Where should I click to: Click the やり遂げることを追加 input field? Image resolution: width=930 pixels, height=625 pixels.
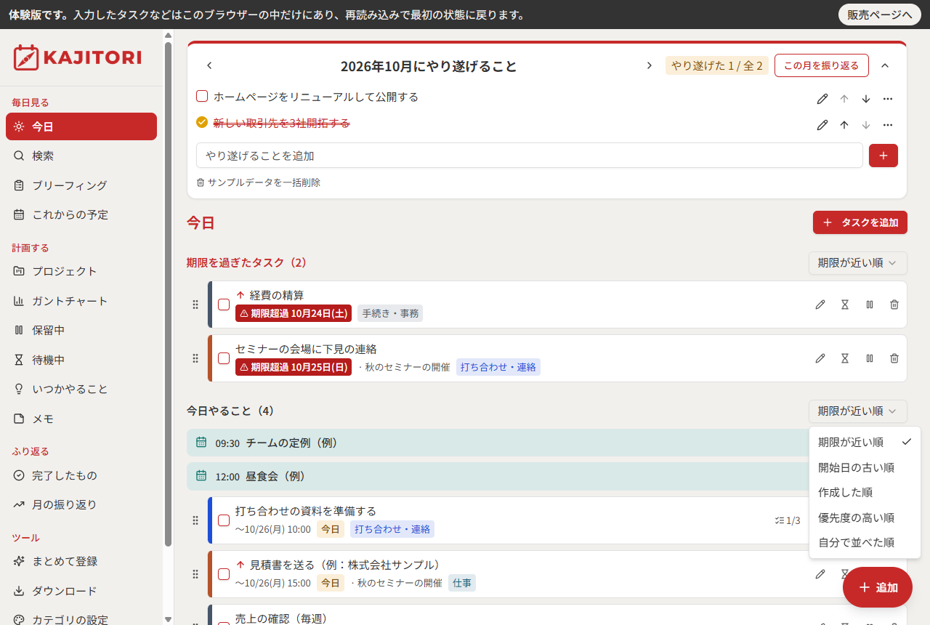point(530,156)
